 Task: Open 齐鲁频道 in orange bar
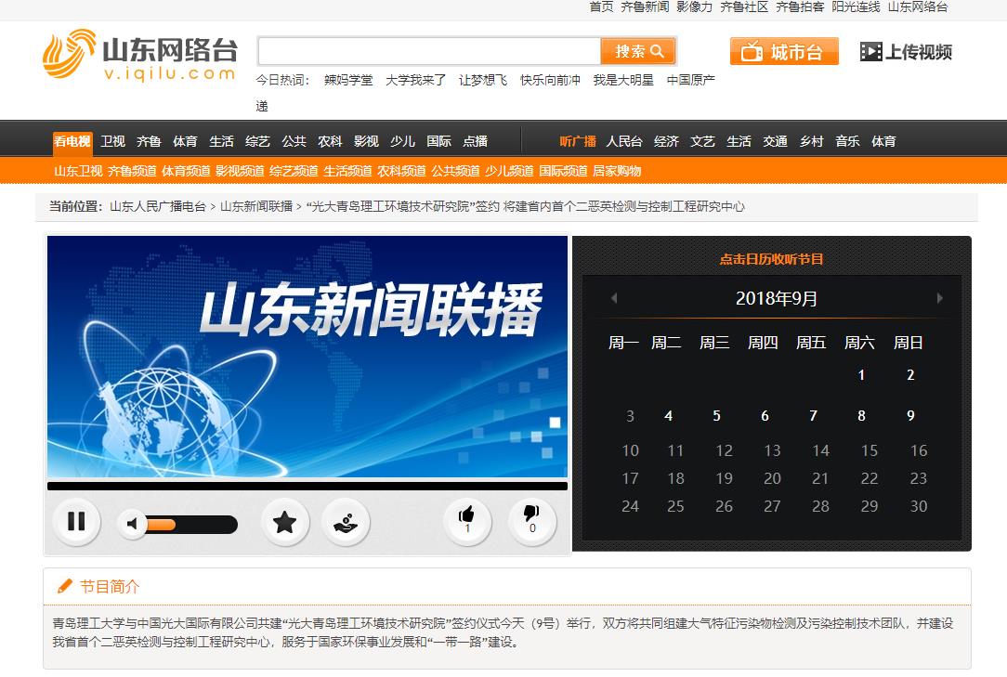(x=132, y=171)
